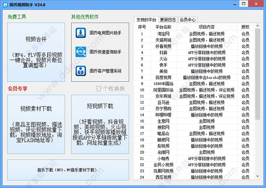Open the 音乐下载 tool
The image size is (266, 188).
point(68,170)
